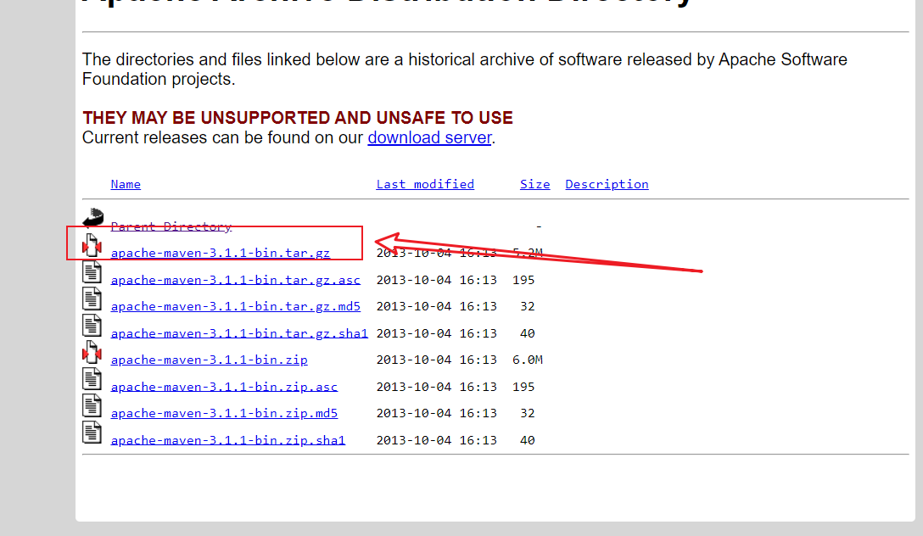Click the document icon beside apache-maven-3.1.1-bin.zip.md5
This screenshot has width=923, height=536.
click(92, 406)
